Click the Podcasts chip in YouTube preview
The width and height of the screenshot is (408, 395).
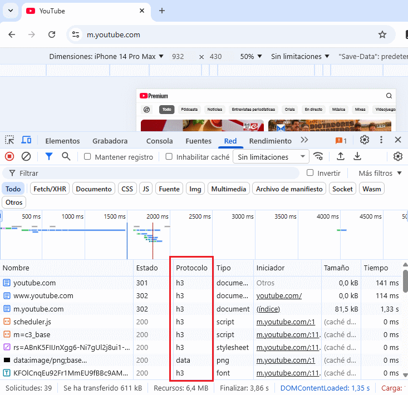(x=189, y=110)
